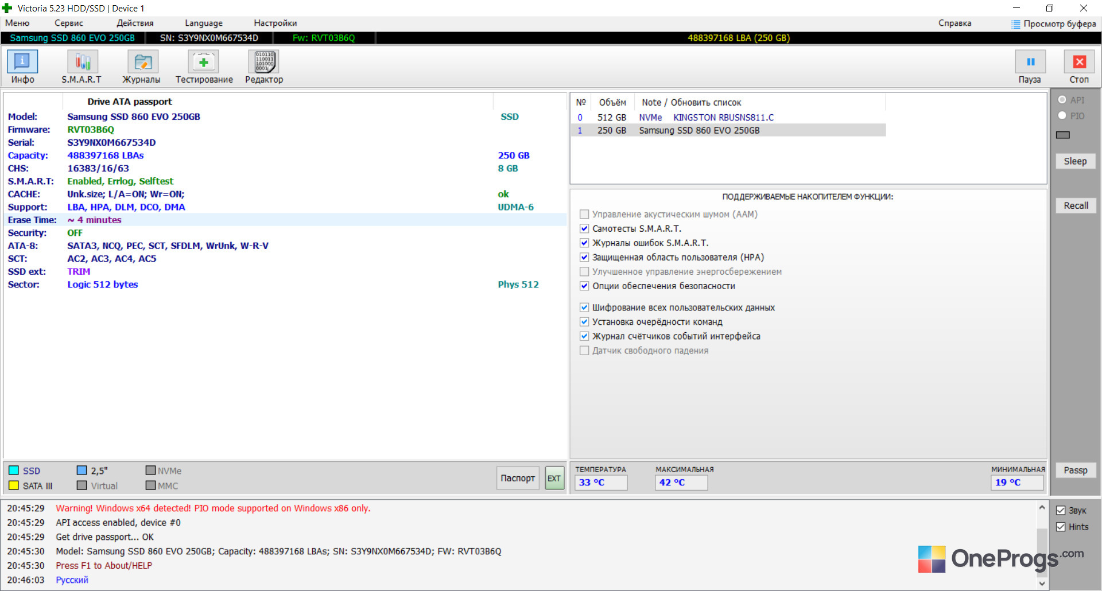Toggle Установка очерёдности команд checkbox
The height and width of the screenshot is (591, 1102).
point(584,322)
